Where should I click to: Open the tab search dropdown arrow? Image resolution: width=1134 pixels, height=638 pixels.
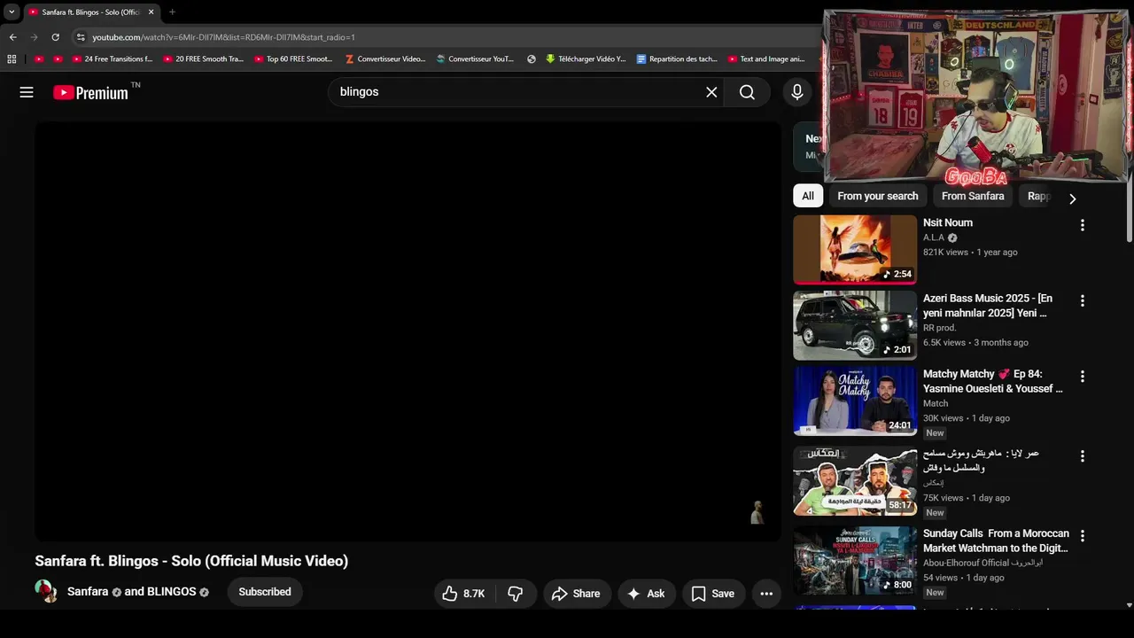12,12
